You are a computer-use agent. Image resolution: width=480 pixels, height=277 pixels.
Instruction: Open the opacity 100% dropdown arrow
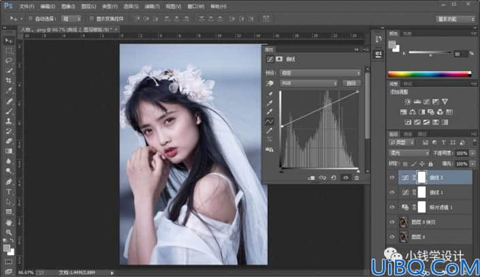tap(473, 153)
